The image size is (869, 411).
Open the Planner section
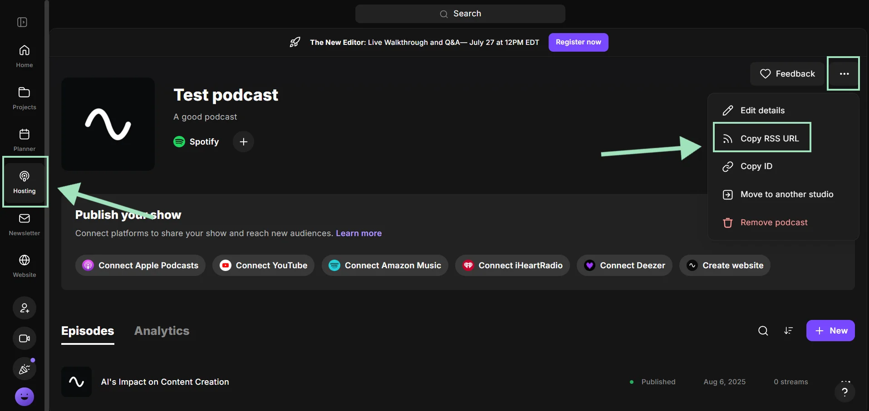(x=25, y=140)
